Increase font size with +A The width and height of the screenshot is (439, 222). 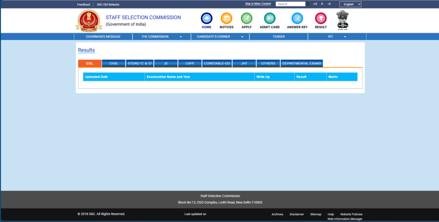(315, 4)
